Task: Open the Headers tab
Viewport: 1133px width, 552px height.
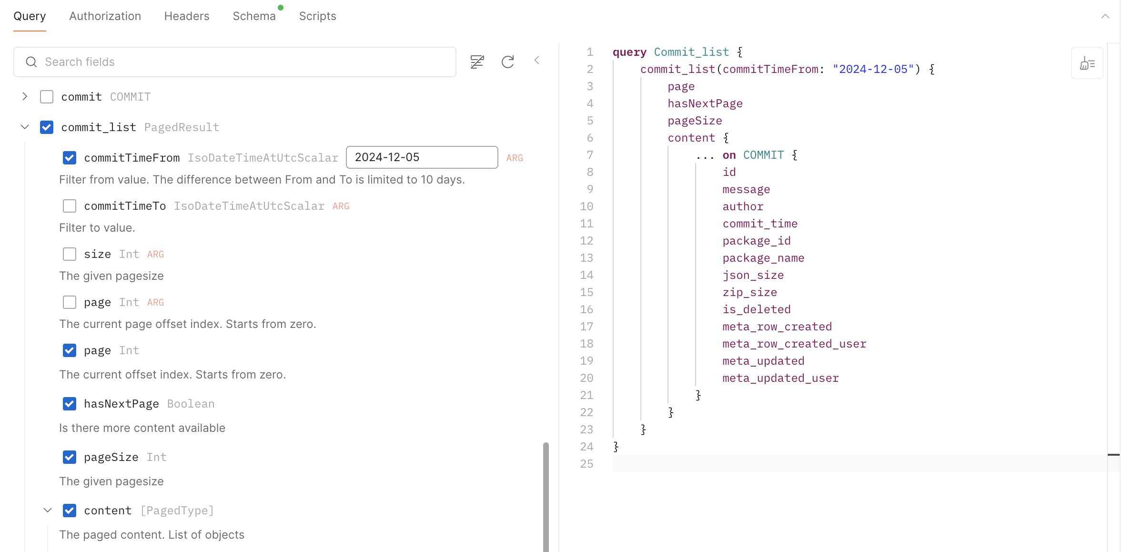Action: 187,16
